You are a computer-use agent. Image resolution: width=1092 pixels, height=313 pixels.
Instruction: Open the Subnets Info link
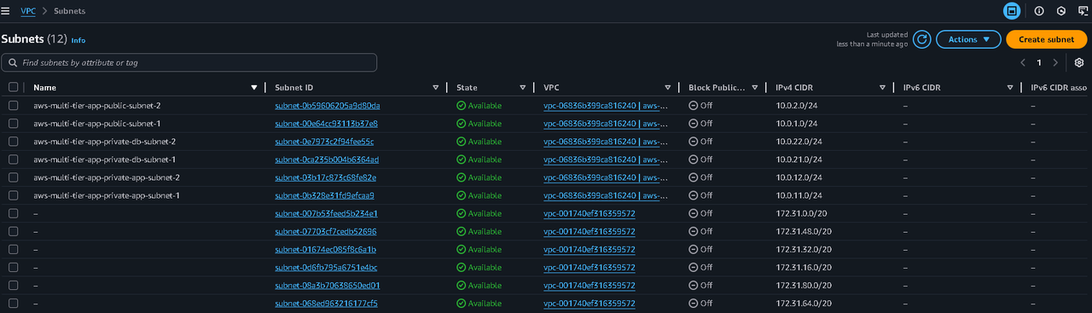coord(78,40)
